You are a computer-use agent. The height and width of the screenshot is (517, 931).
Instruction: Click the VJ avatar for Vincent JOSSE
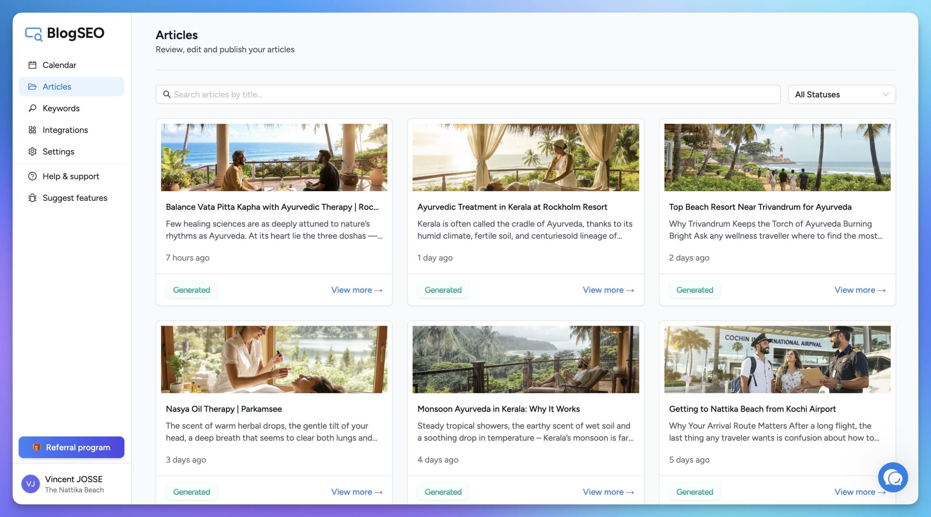click(31, 484)
